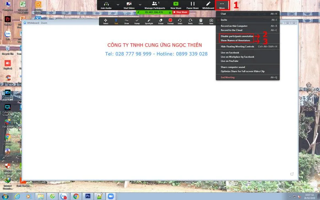Select Live on YouTube menu entry
This screenshot has height=200, width=320.
click(229, 61)
